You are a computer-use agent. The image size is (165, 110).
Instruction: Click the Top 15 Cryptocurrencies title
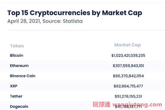(x=75, y=13)
